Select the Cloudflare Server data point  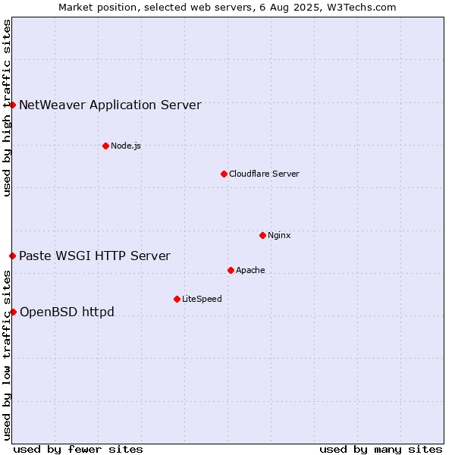tap(224, 174)
